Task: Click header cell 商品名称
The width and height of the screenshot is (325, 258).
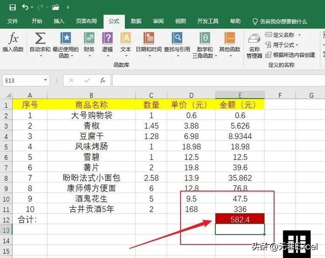Action: point(91,105)
